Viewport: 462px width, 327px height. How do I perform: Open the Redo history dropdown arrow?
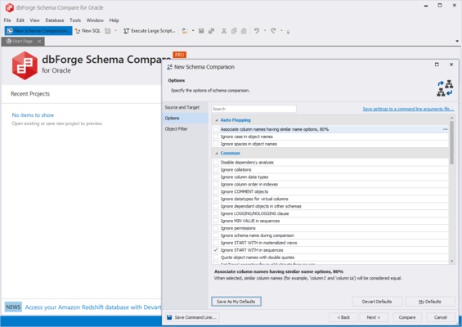[281, 30]
